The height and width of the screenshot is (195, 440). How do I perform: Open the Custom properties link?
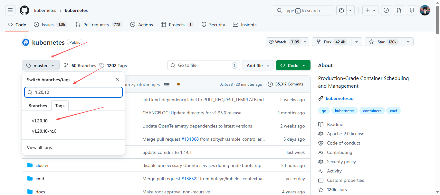click(x=341, y=180)
